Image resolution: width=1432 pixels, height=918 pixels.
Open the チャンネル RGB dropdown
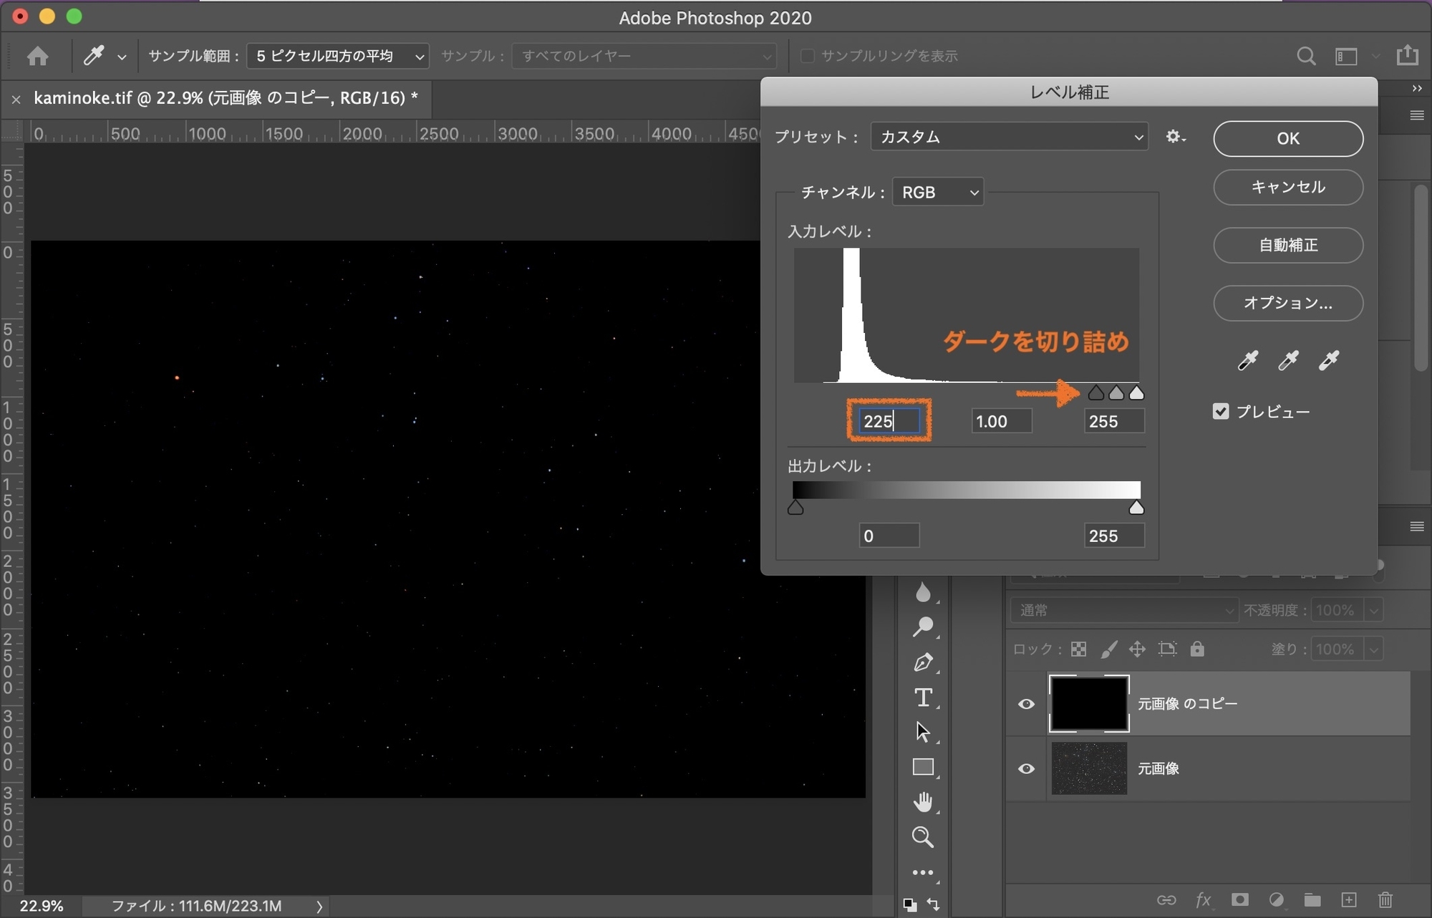(938, 192)
